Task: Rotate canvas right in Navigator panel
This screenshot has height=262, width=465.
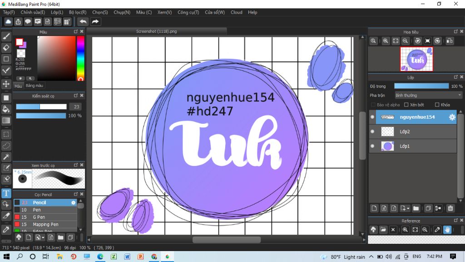Action: pyautogui.click(x=437, y=41)
